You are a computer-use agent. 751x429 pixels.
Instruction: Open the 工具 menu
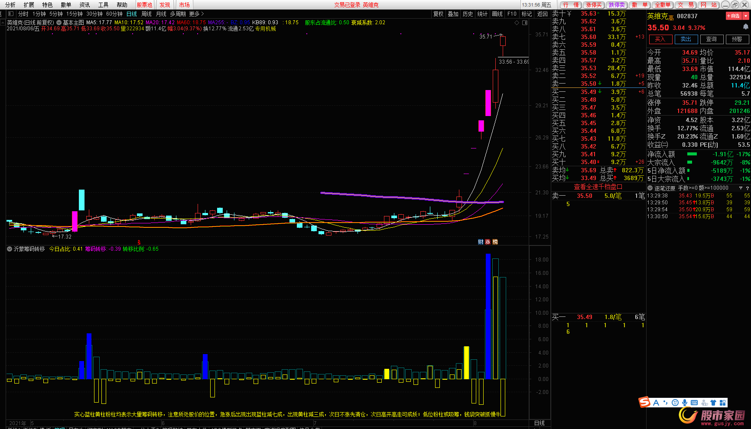103,5
